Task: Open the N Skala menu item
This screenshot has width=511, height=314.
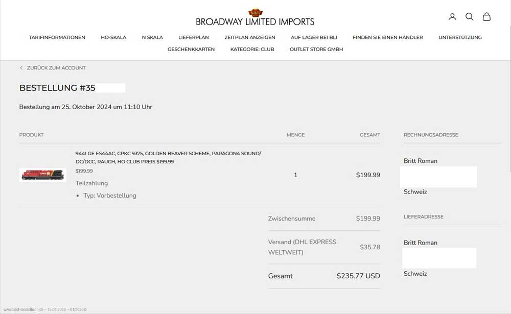Action: click(x=152, y=37)
